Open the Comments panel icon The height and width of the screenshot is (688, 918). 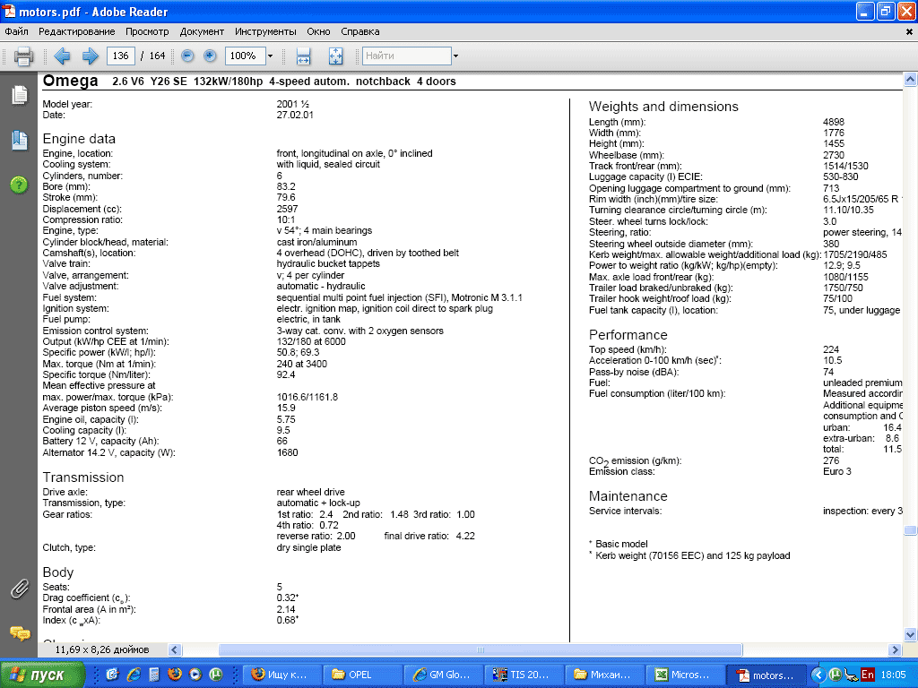(x=20, y=633)
